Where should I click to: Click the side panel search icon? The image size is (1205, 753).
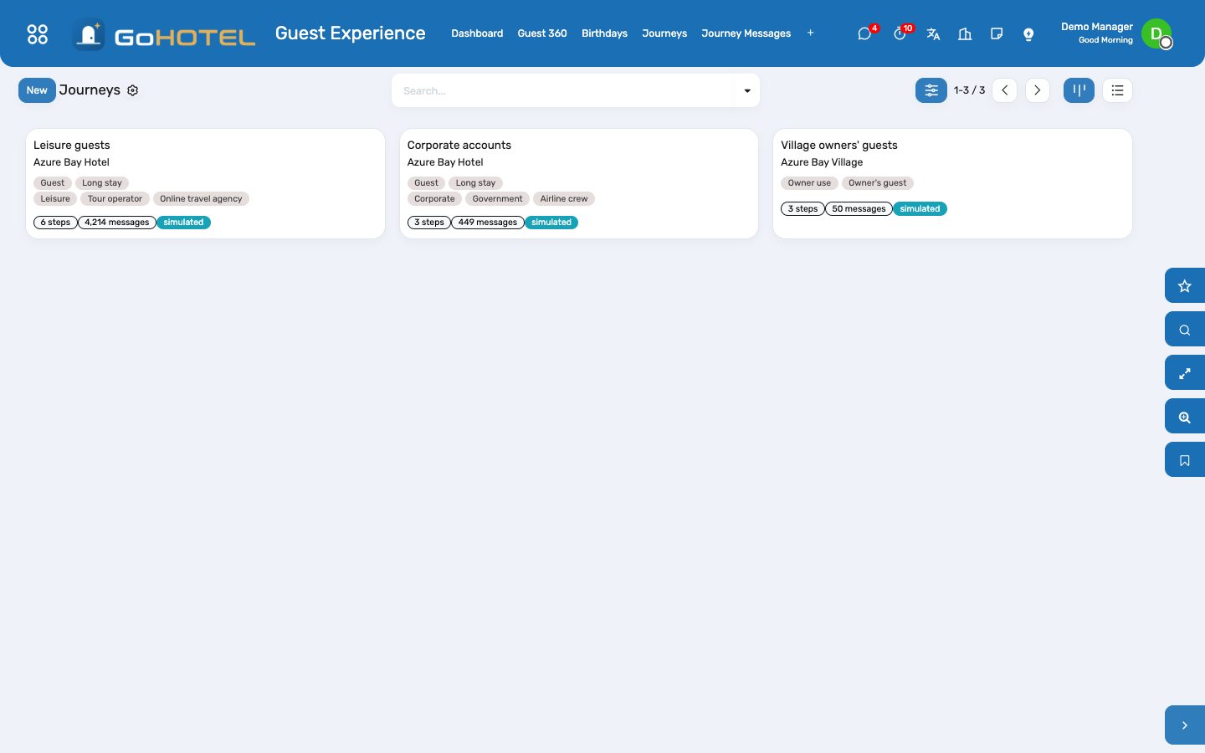click(1185, 330)
